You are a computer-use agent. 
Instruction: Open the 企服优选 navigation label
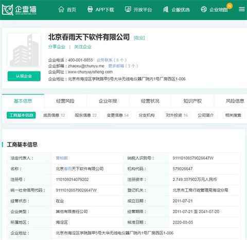point(181,10)
